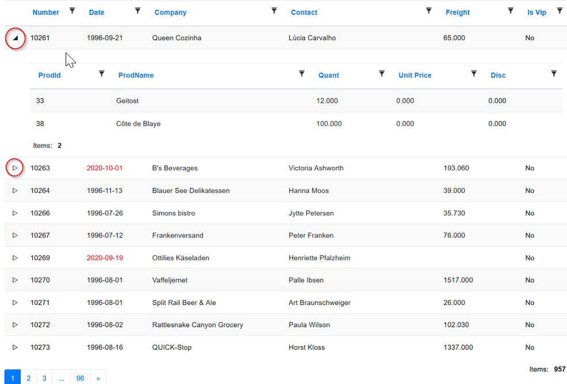This screenshot has width=567, height=384.
Task: Sort by Company column header
Action: 170,12
